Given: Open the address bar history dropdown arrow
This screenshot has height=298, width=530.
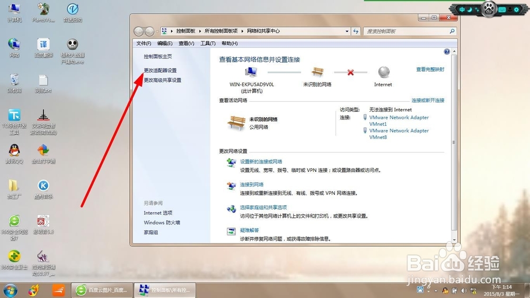Looking at the screenshot, I should pos(347,31).
